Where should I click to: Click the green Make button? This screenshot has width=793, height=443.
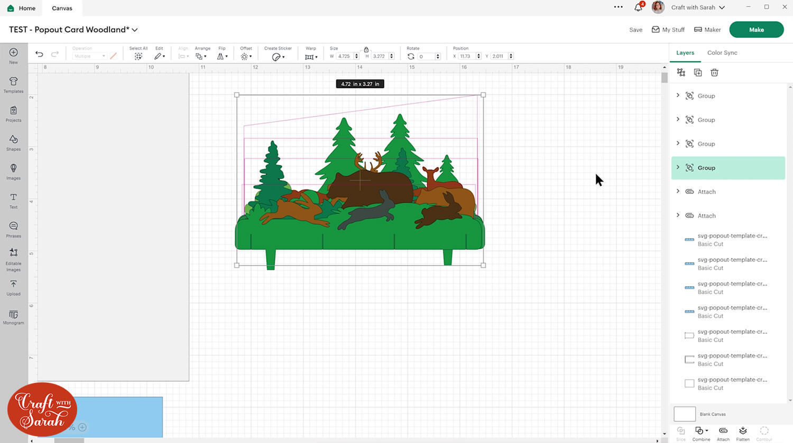click(x=756, y=30)
